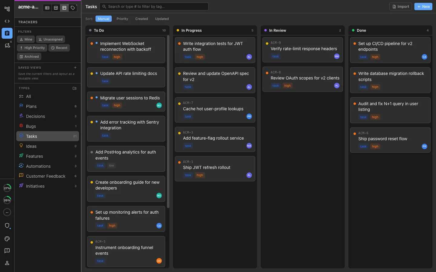Click the Import button

pyautogui.click(x=401, y=7)
